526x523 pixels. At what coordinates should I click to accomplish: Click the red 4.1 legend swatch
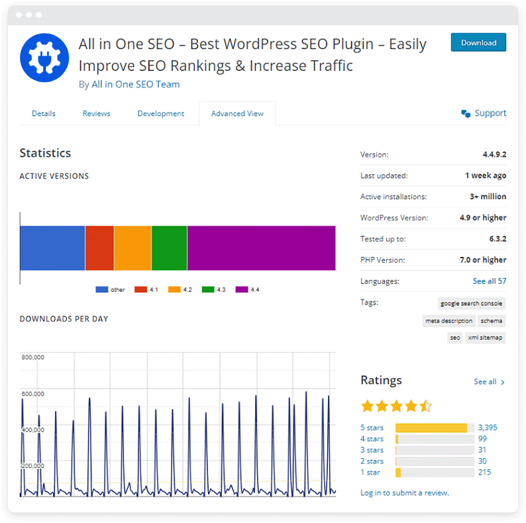[140, 289]
